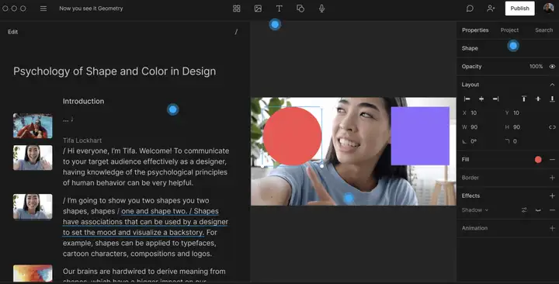Select the Text tool

pyautogui.click(x=279, y=9)
